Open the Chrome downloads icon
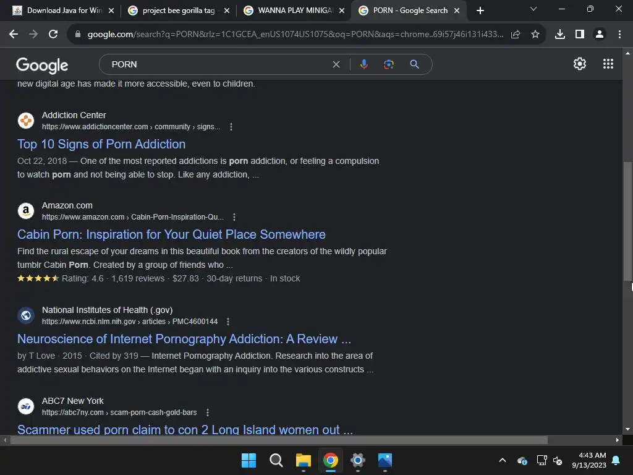633x475 pixels. [560, 35]
